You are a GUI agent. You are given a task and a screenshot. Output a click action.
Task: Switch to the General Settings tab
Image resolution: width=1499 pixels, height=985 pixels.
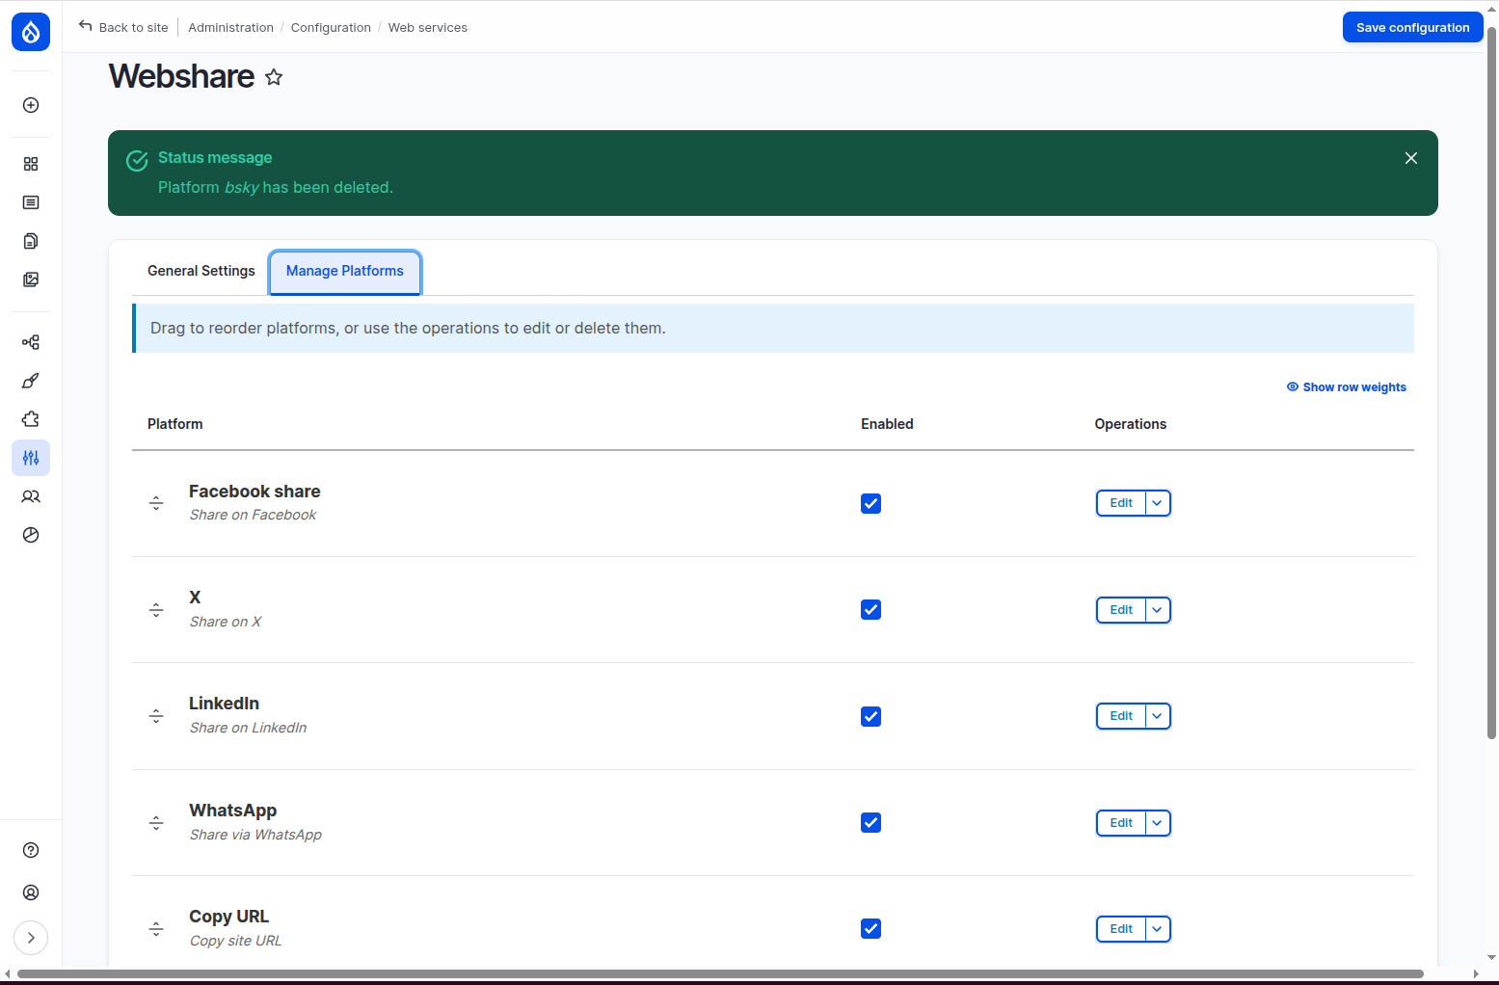[201, 271]
